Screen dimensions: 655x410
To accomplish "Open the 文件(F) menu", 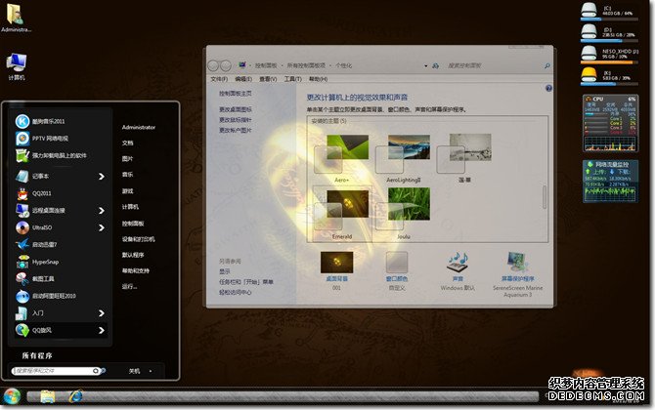I will point(219,78).
